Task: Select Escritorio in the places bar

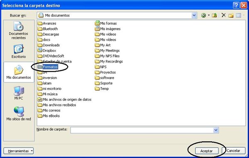Action: coord(19,51)
